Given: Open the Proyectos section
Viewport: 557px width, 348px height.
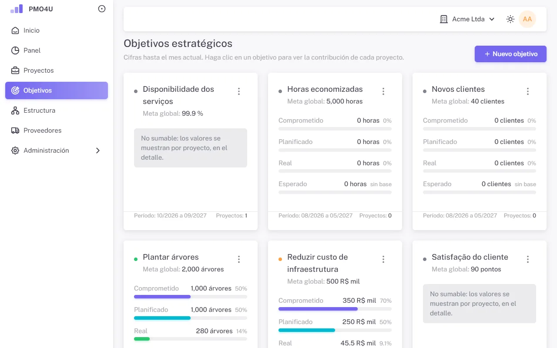Looking at the screenshot, I should tap(57, 70).
